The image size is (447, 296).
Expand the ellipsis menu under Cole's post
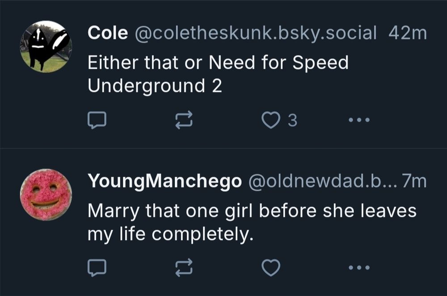359,119
